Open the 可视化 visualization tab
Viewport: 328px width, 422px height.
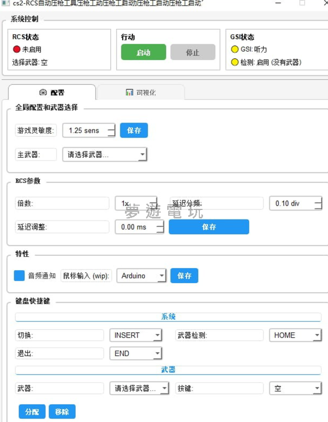tap(141, 93)
